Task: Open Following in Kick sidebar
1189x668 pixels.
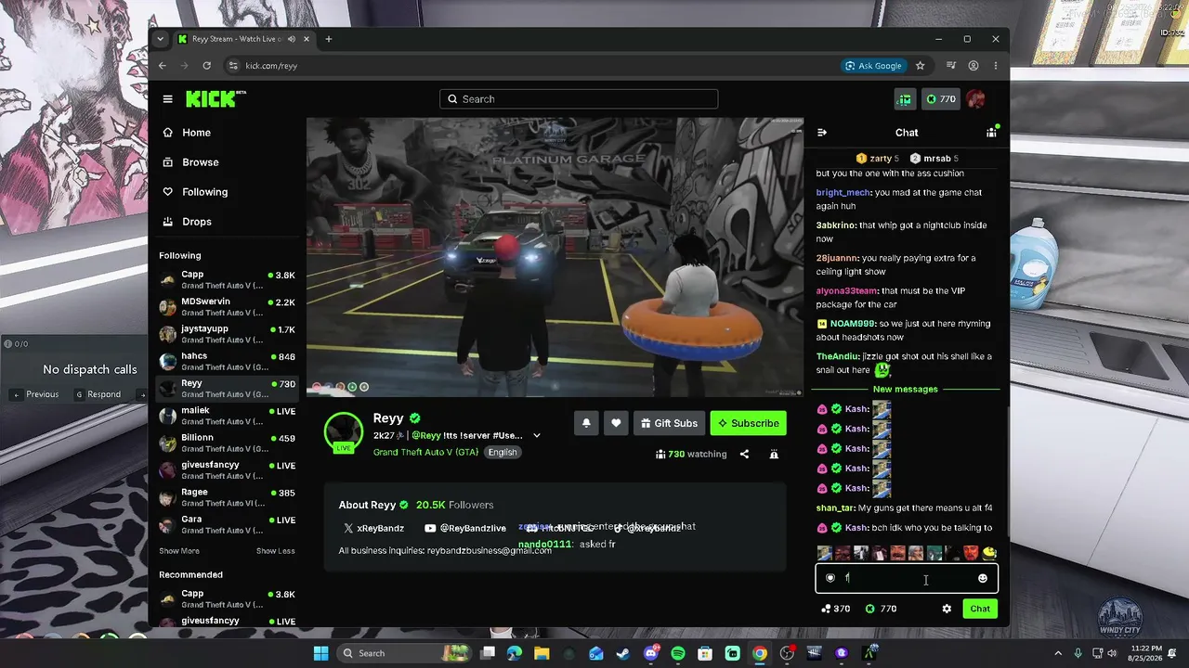Action: (195, 192)
